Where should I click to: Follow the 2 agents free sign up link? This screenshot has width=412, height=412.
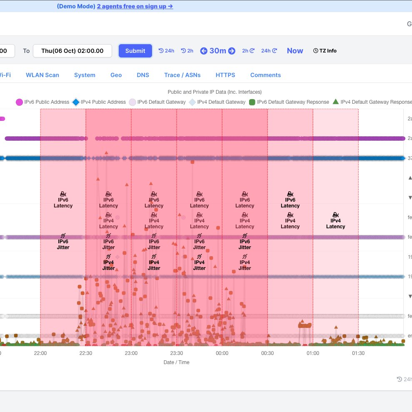[x=135, y=6]
